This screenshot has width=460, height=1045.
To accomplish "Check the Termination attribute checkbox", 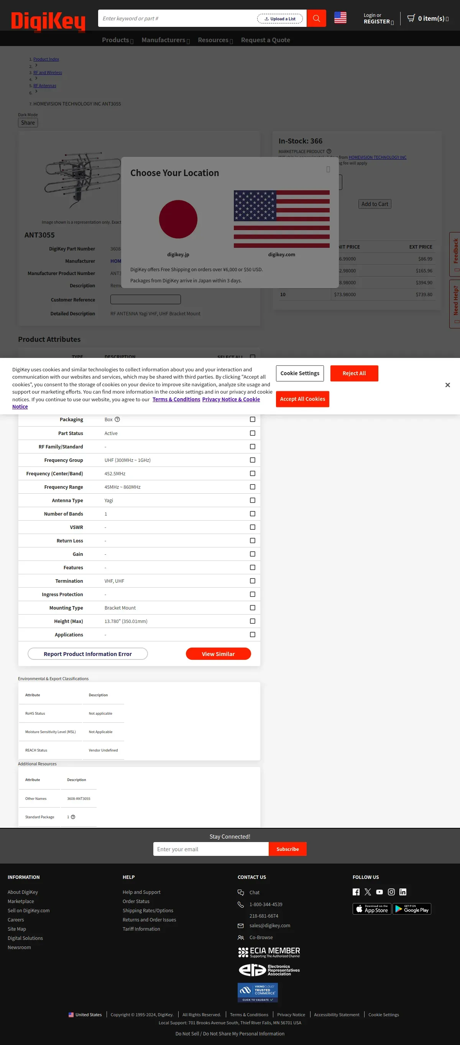I will click(x=253, y=581).
